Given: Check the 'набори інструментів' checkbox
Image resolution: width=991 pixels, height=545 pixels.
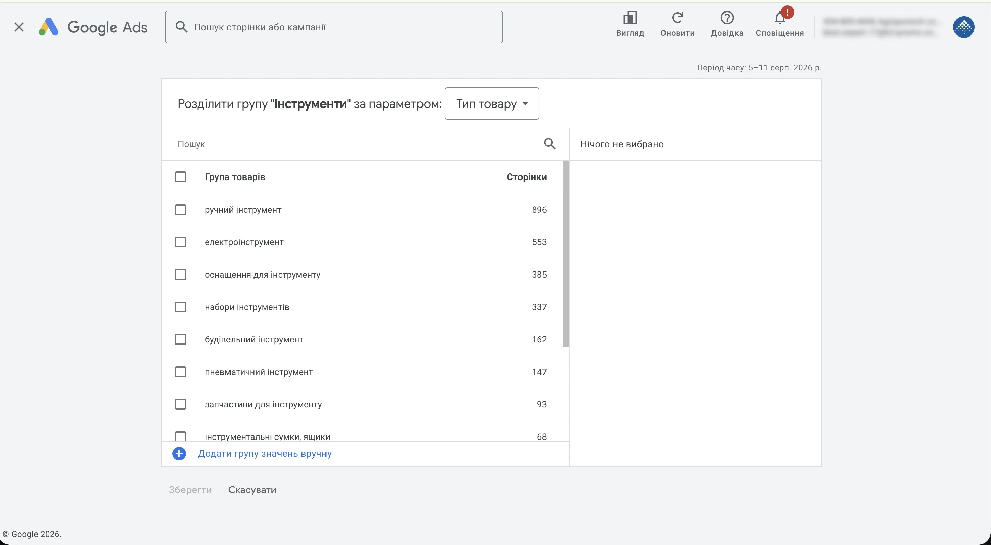Looking at the screenshot, I should click(180, 307).
